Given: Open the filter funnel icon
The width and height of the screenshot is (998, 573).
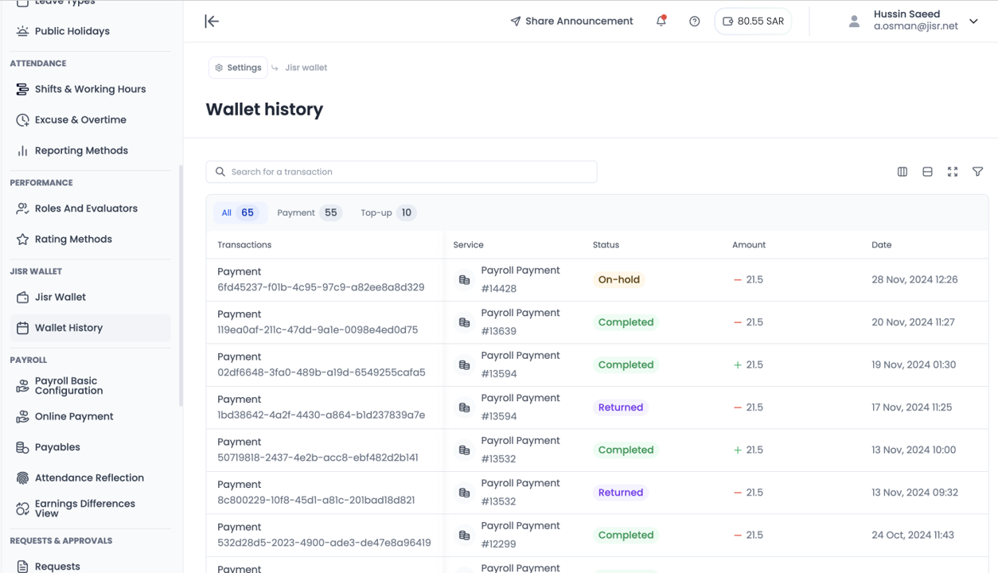Looking at the screenshot, I should pos(977,172).
